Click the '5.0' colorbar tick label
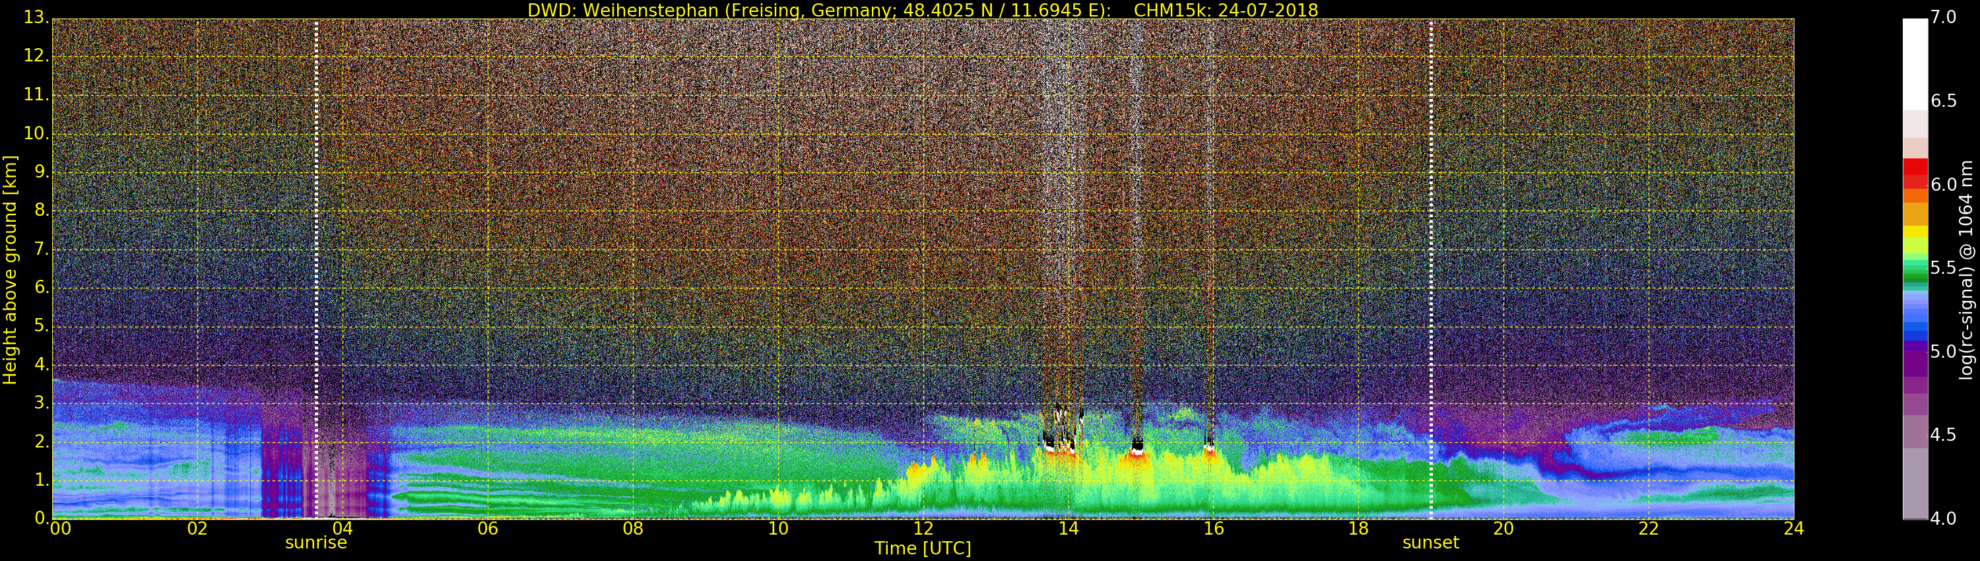The width and height of the screenshot is (1980, 561). 1944,352
